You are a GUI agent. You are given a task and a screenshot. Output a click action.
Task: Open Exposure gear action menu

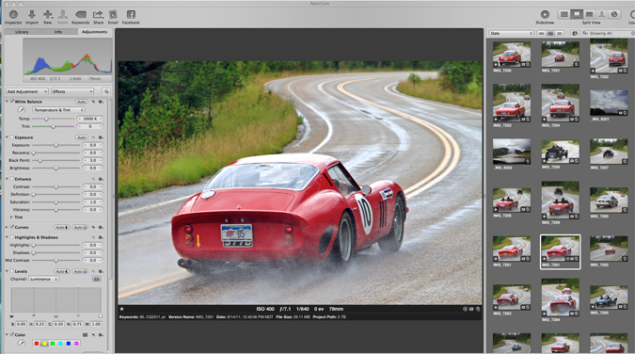[101, 137]
